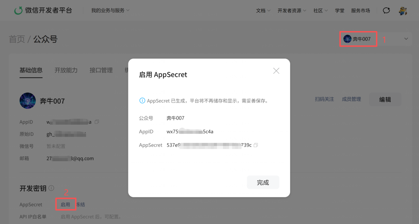Click the 编辑 button
Viewport: 419px width, 224px height.
pos(385,99)
